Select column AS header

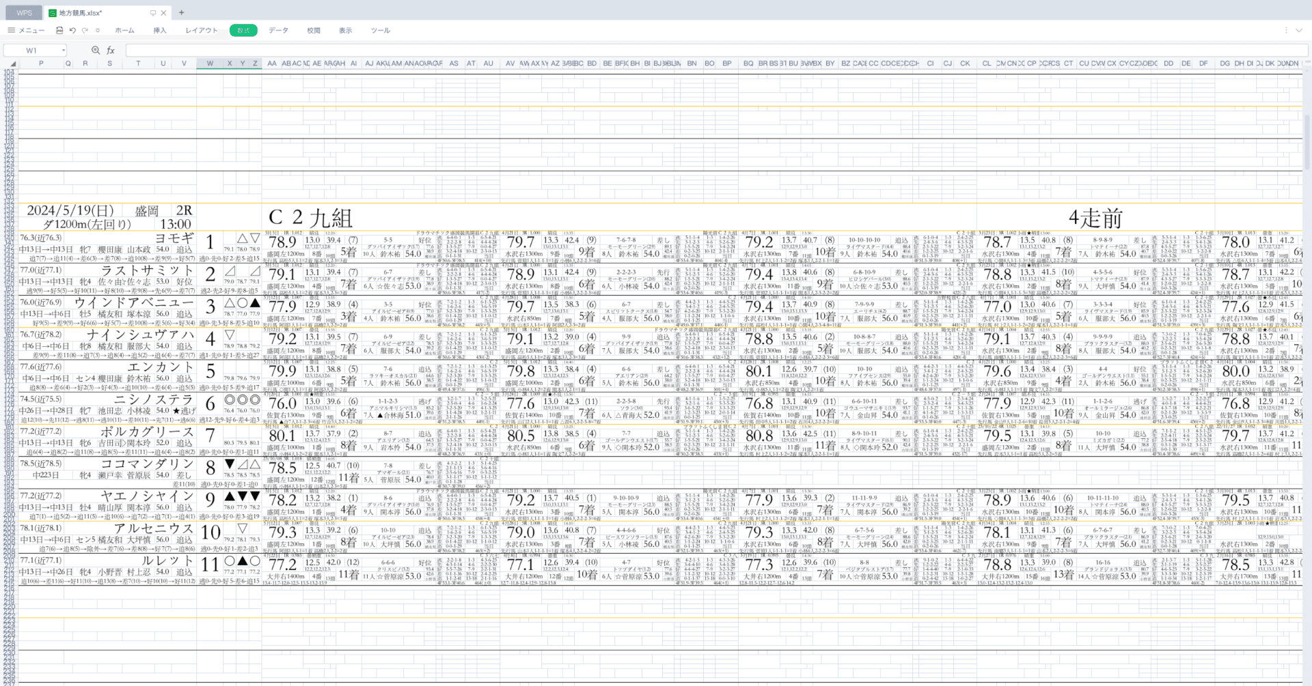tap(454, 63)
